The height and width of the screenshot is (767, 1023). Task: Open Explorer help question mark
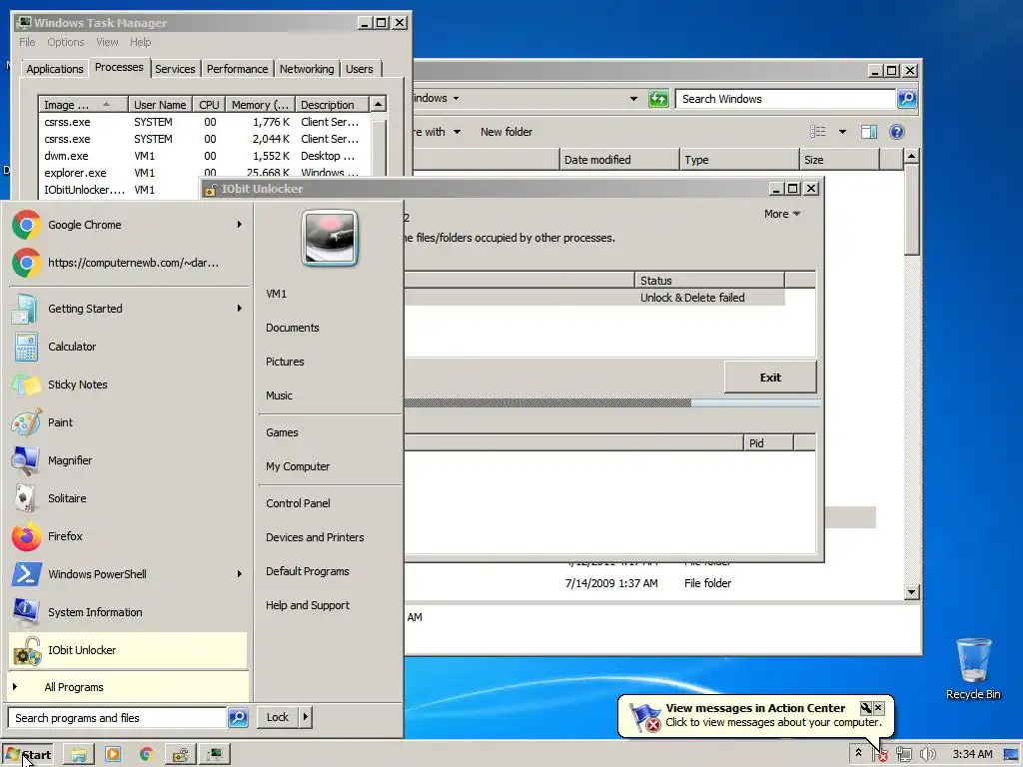point(897,132)
